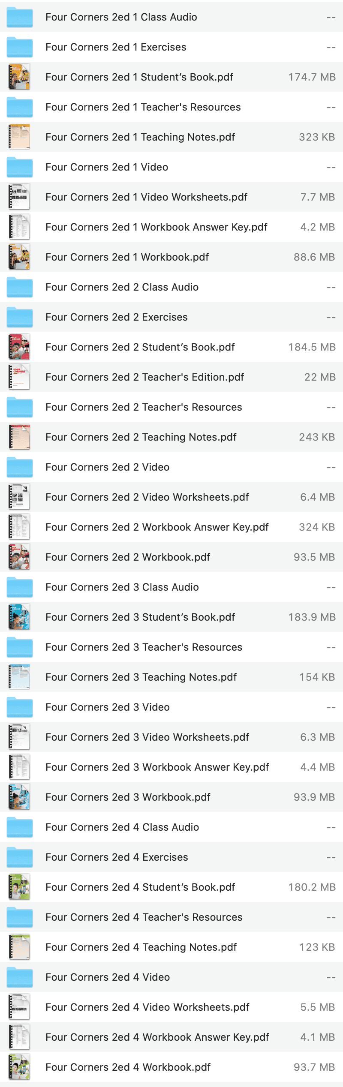This screenshot has width=343, height=1087.
Task: Open the Four Corners 2ed 4 Exercises folder
Action: 116,857
